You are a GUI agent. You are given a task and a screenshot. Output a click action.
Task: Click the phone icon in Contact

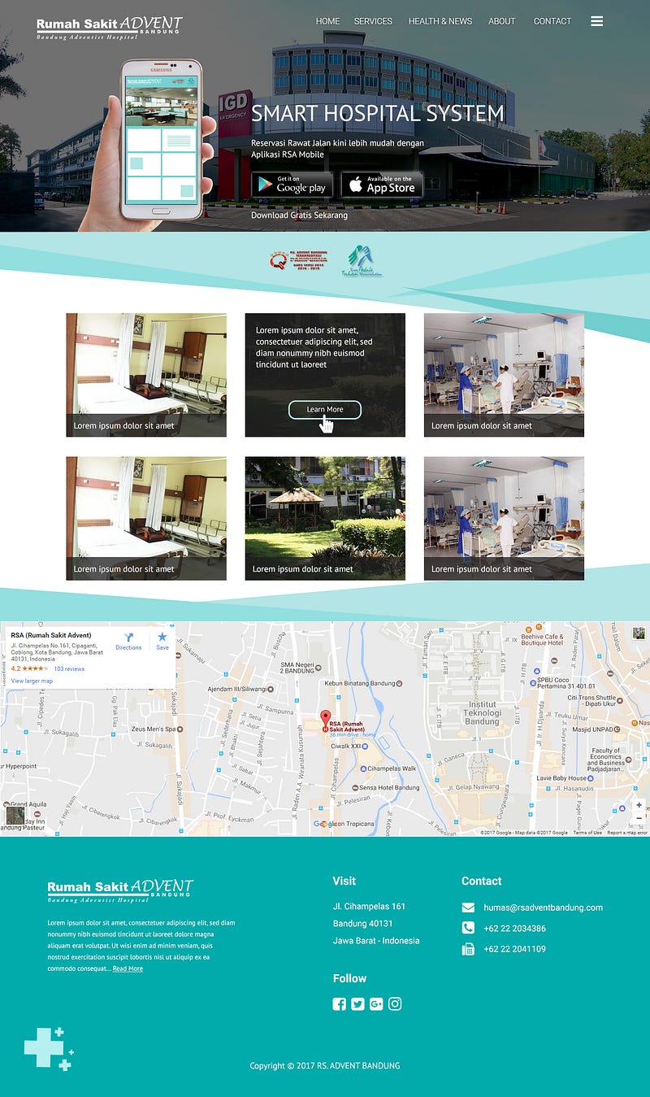point(468,928)
